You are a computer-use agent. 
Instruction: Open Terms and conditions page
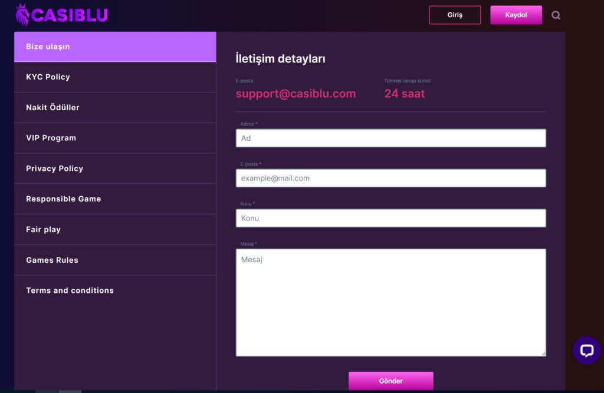click(115, 290)
